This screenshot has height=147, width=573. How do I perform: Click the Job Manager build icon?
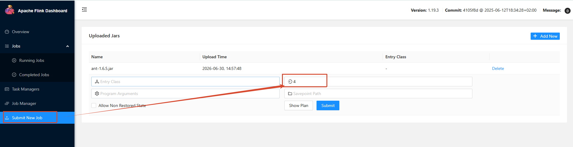point(7,103)
